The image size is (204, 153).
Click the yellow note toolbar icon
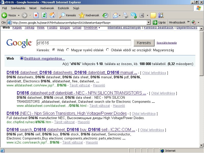click(153, 15)
